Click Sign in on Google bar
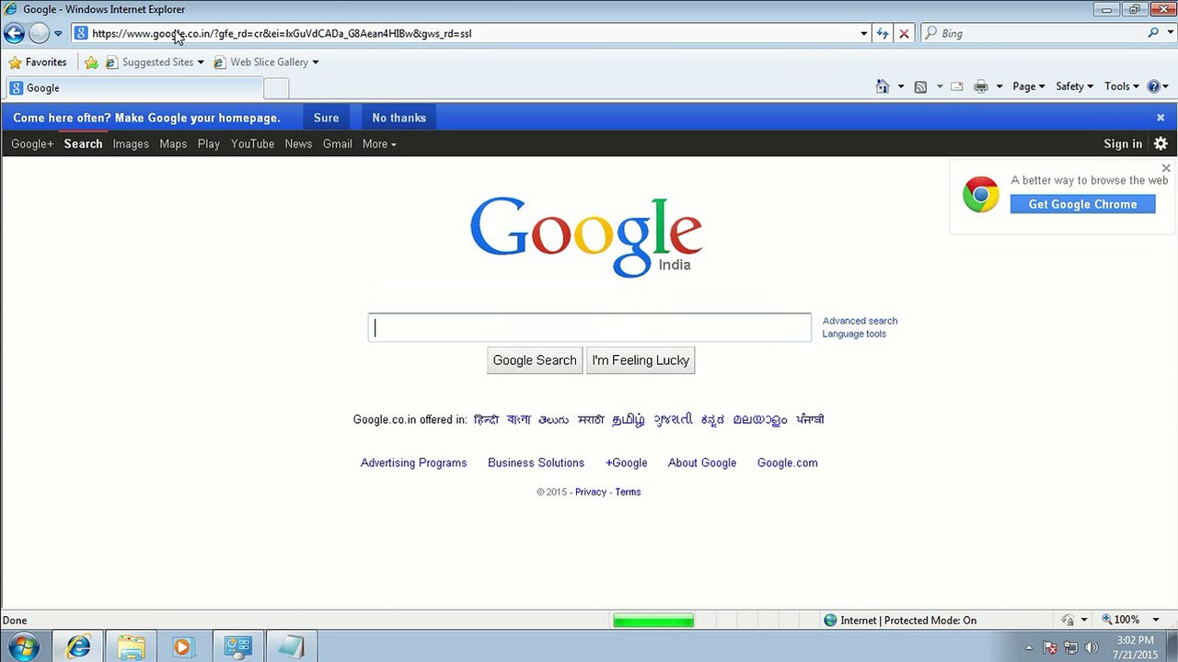Viewport: 1178px width, 662px height. click(x=1123, y=144)
